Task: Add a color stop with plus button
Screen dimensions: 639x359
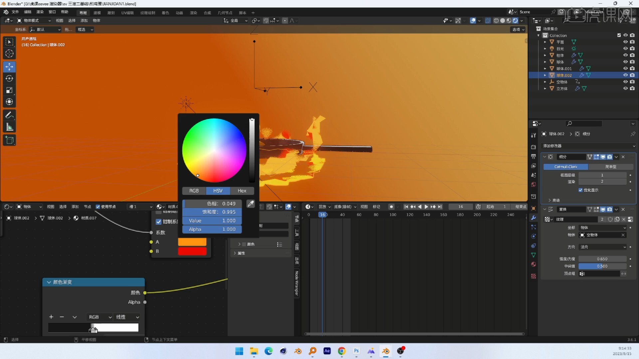Action: pos(51,317)
